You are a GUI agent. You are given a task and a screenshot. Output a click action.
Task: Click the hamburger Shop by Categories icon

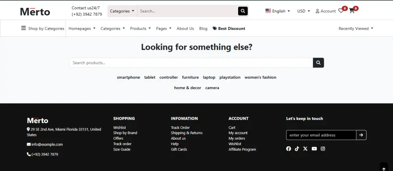point(23,28)
